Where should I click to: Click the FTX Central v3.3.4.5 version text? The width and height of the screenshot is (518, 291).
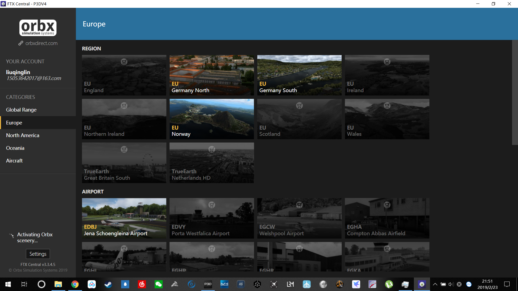(x=38, y=265)
